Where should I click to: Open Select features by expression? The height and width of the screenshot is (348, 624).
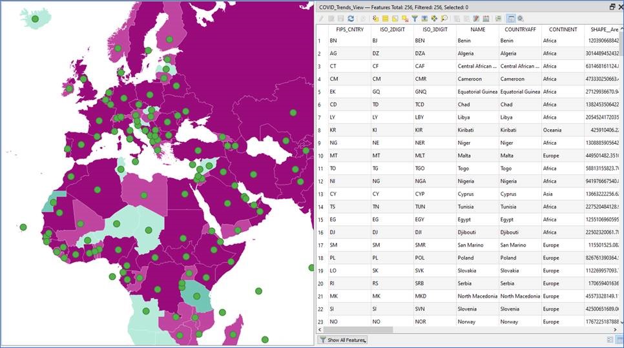pyautogui.click(x=376, y=18)
